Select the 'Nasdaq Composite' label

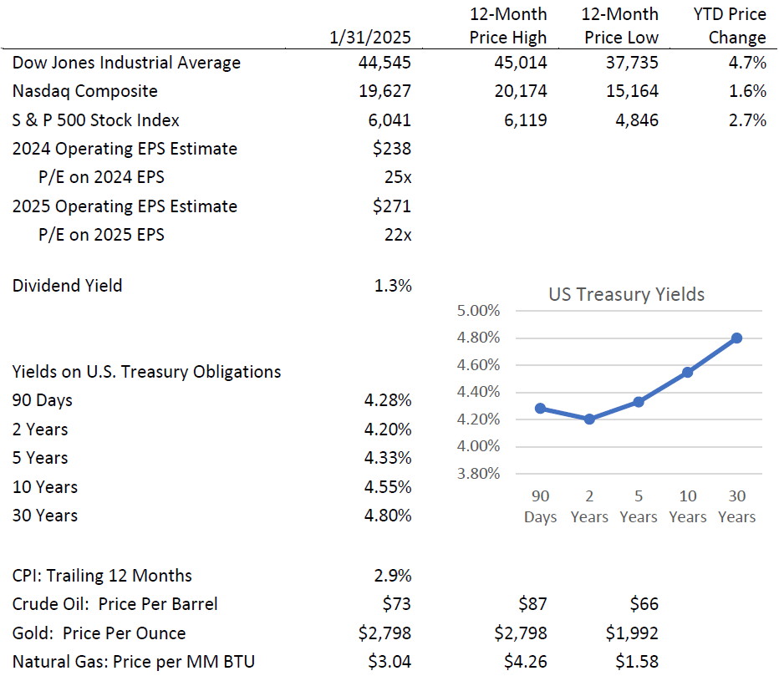85,91
